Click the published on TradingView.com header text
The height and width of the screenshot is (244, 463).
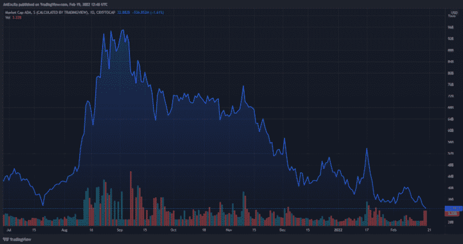55,5
